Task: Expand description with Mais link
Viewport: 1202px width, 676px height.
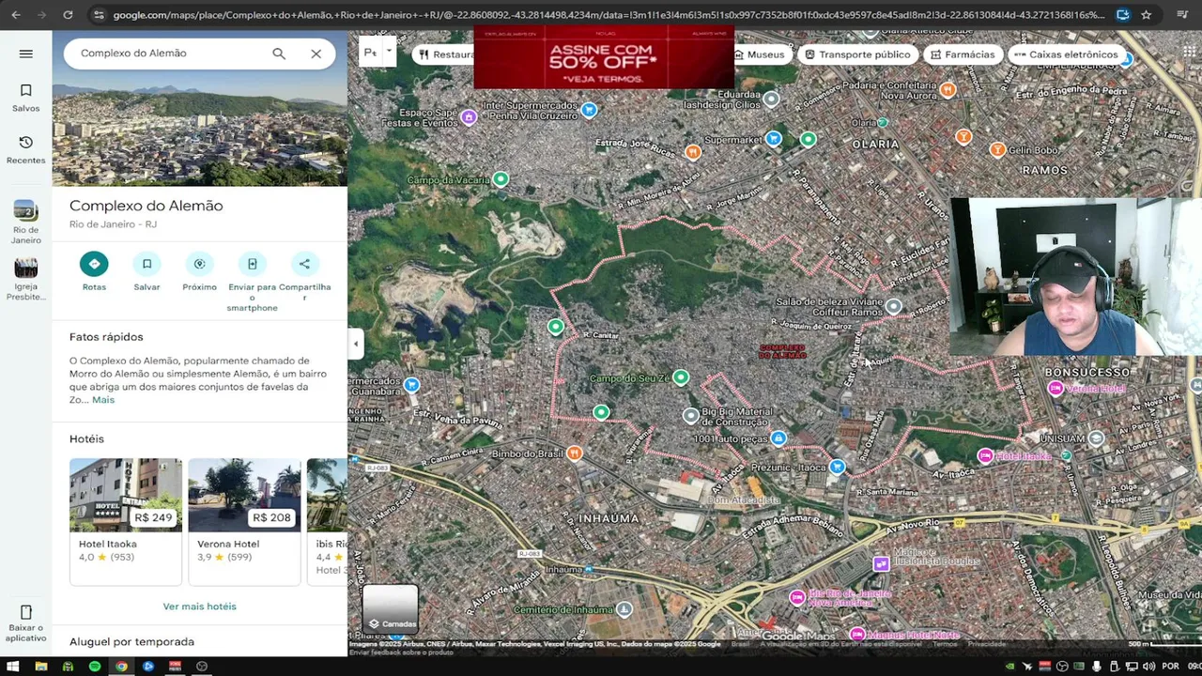Action: pyautogui.click(x=103, y=400)
